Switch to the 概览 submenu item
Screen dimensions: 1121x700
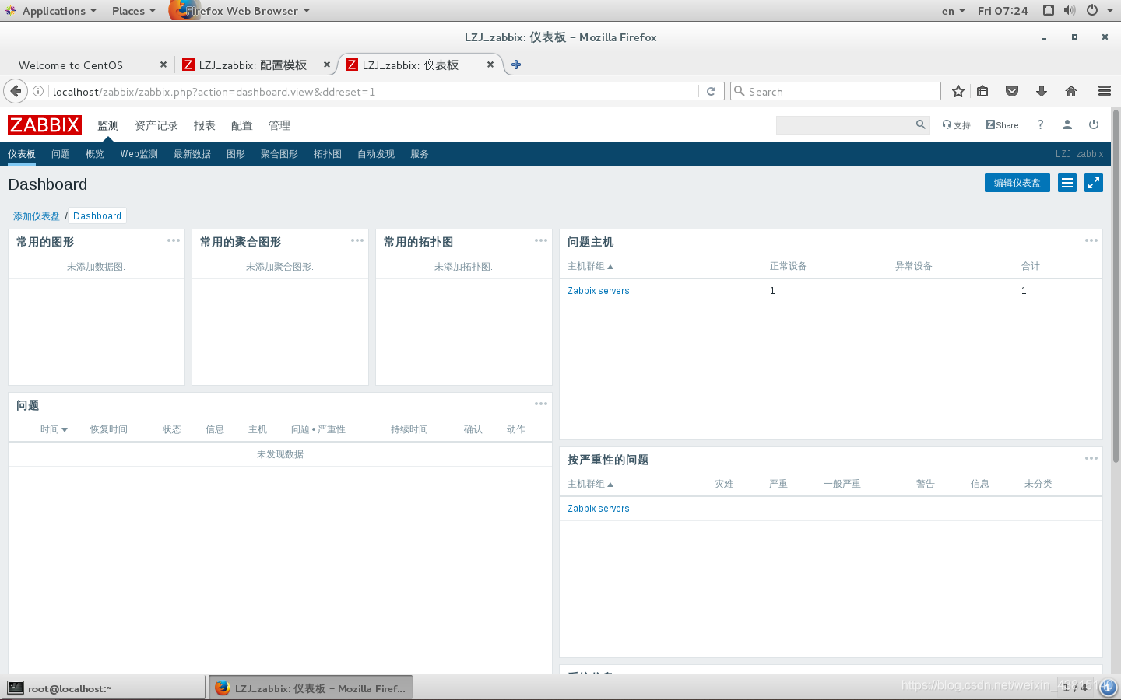(95, 154)
